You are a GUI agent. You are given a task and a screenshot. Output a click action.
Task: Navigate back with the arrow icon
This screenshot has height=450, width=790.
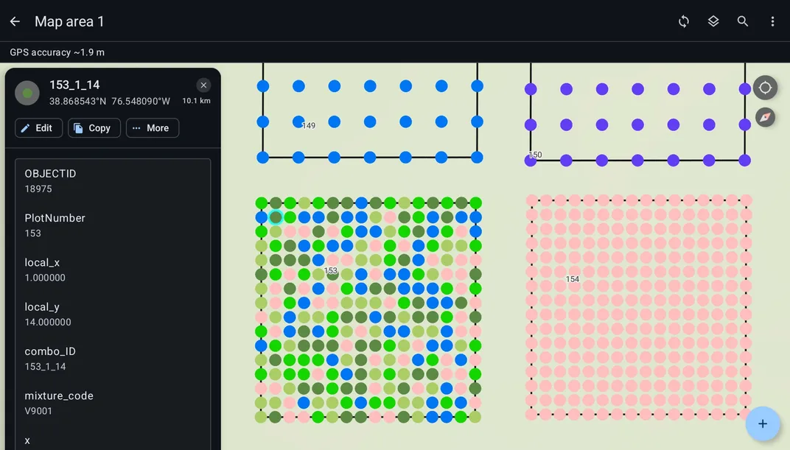(x=15, y=21)
